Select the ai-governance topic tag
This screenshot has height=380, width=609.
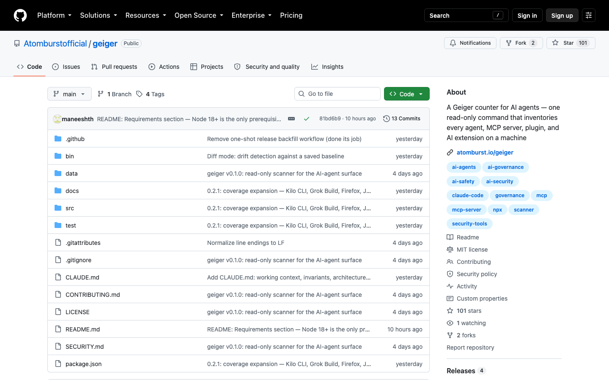(505, 167)
